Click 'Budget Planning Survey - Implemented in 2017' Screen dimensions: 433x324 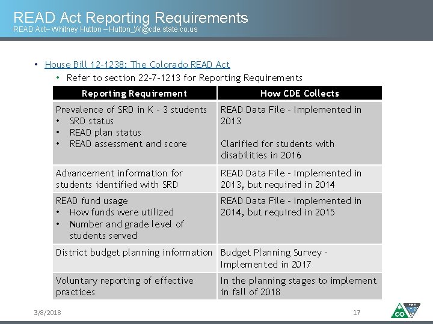click(x=274, y=259)
